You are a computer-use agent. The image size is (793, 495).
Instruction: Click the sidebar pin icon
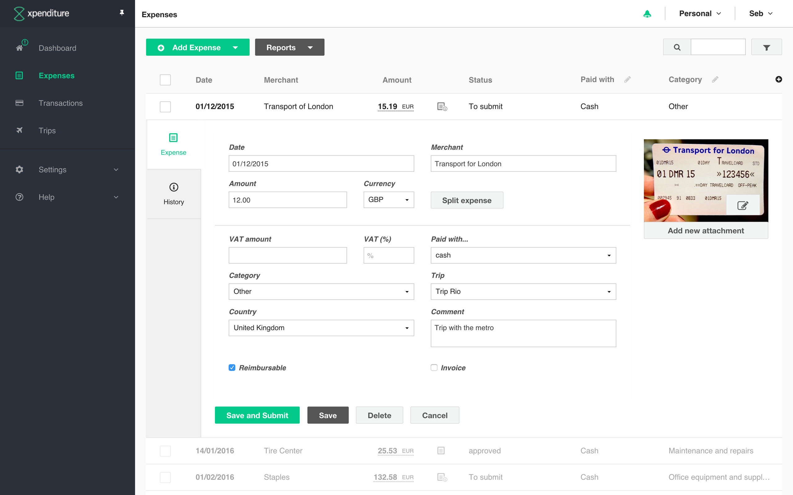pyautogui.click(x=122, y=13)
